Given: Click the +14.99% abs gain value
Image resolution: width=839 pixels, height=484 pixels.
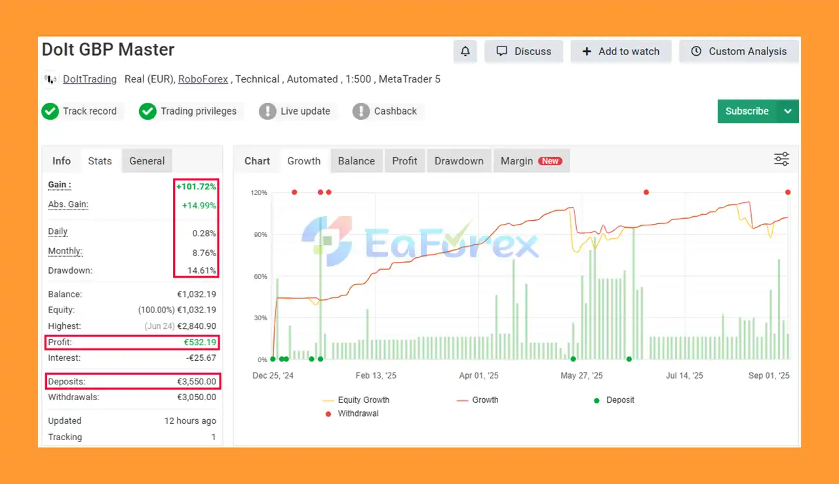Looking at the screenshot, I should click(199, 206).
